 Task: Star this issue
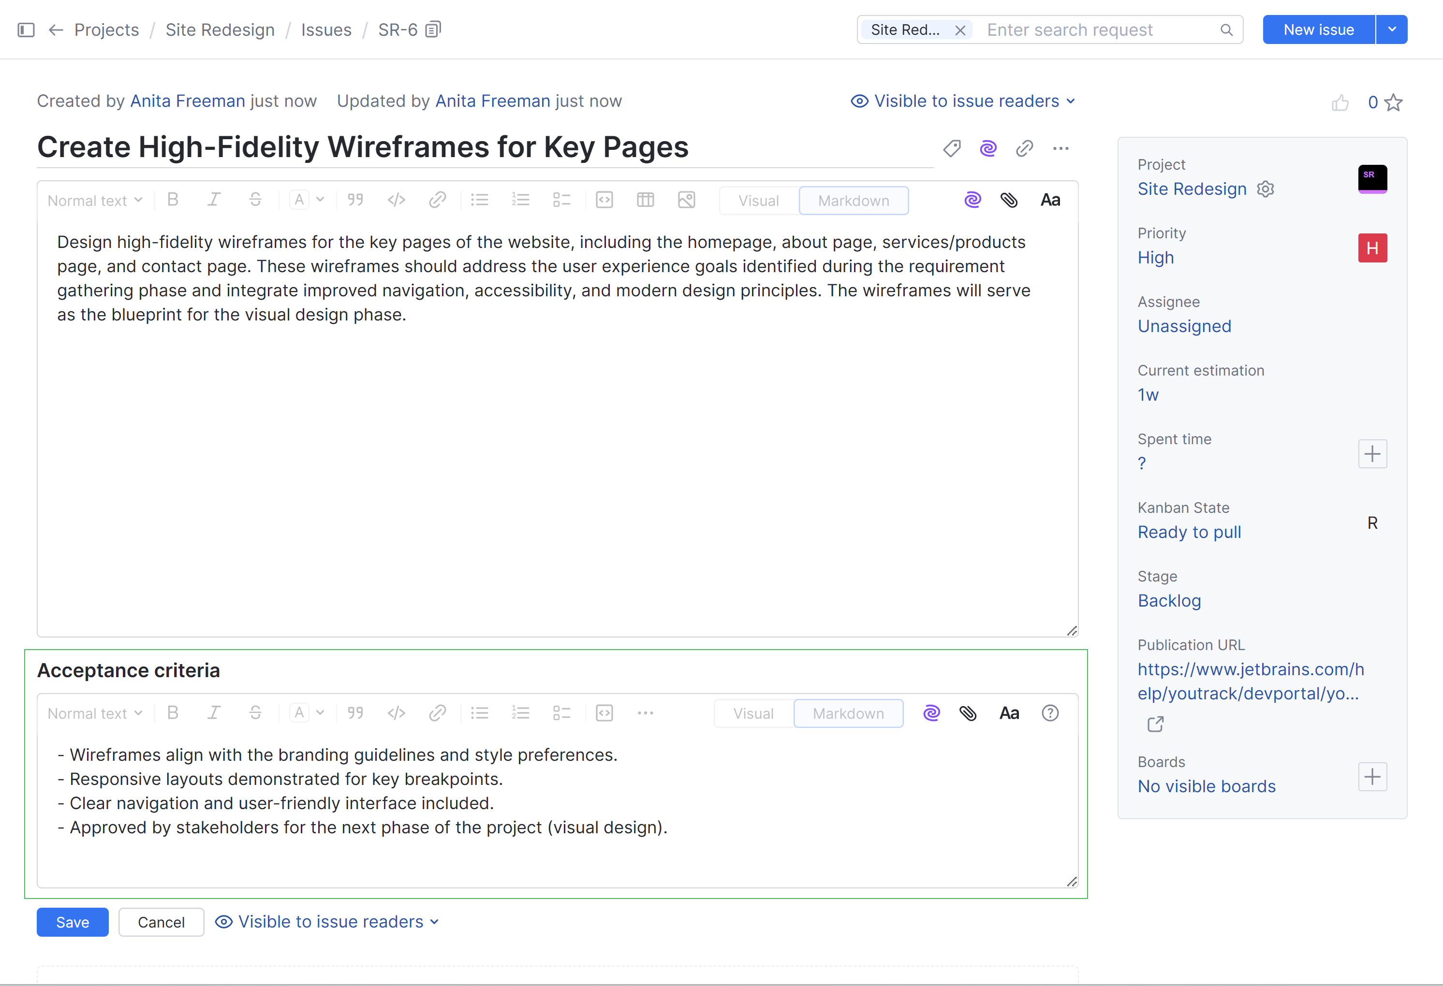click(x=1393, y=102)
